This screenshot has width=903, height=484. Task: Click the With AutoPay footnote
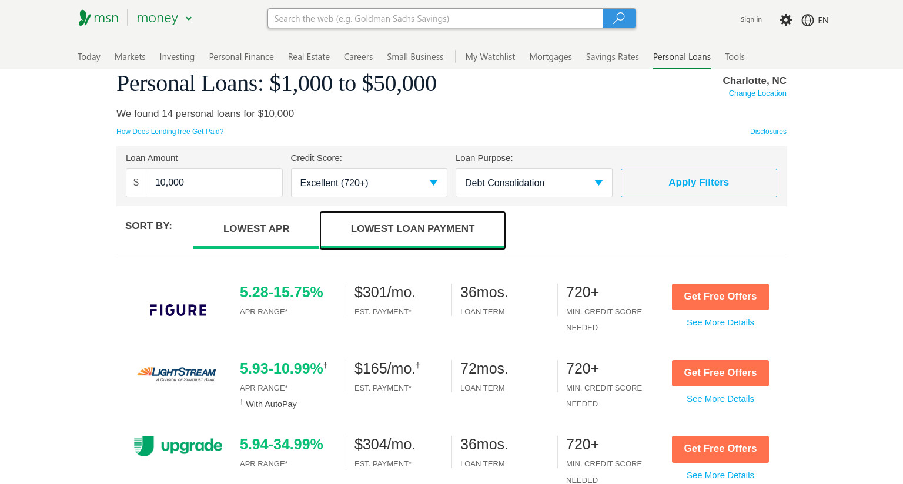click(x=268, y=404)
